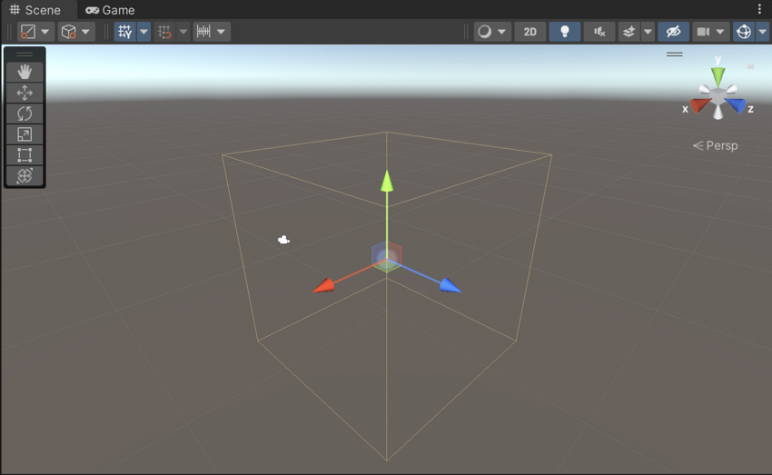Select the Rect tool
Viewport: 772px width, 475px height.
tap(25, 155)
